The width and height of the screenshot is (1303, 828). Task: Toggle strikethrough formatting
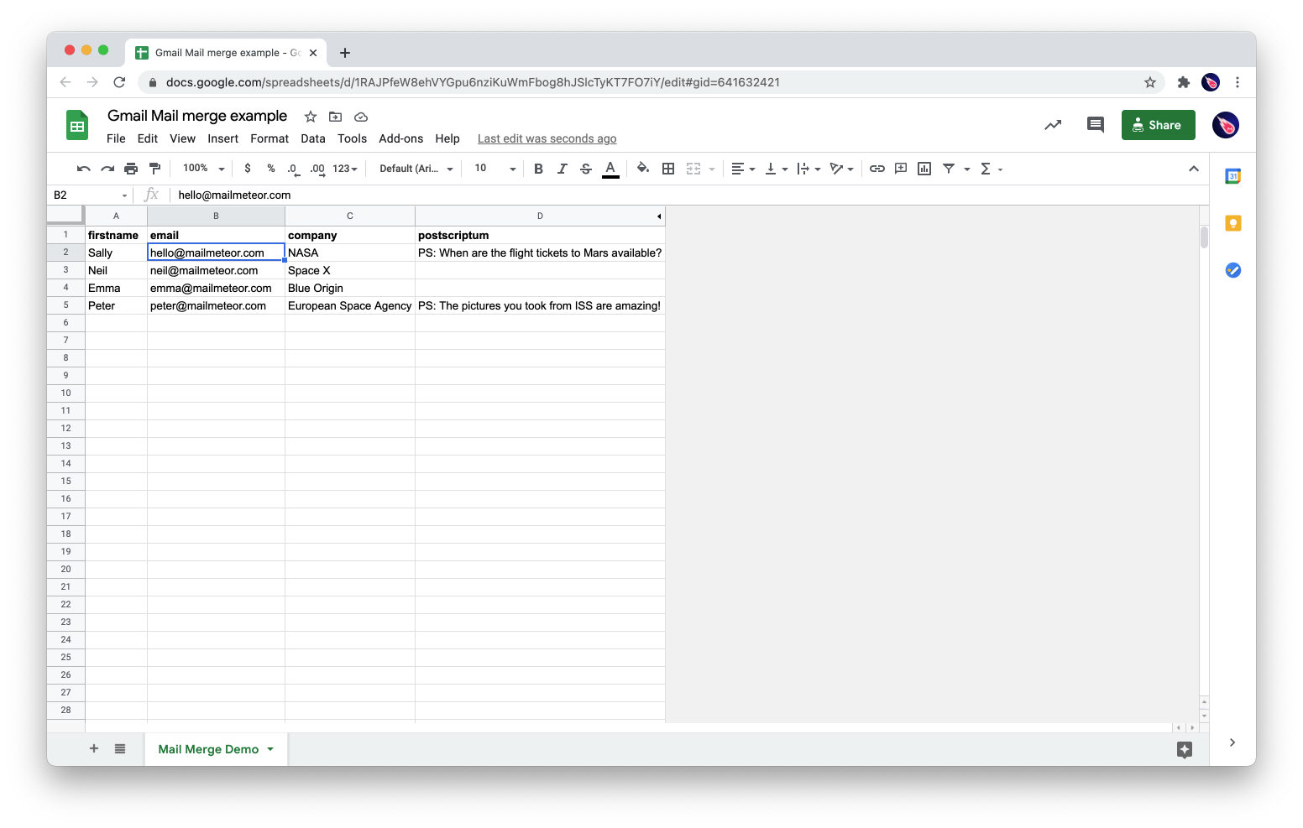586,169
